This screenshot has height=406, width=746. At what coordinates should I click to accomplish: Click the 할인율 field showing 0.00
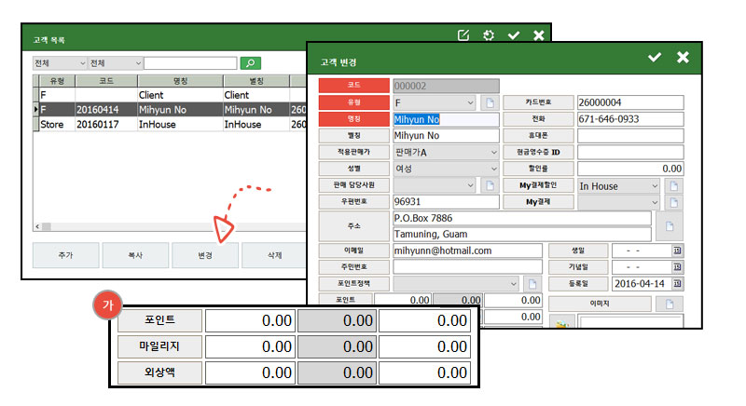(x=630, y=169)
